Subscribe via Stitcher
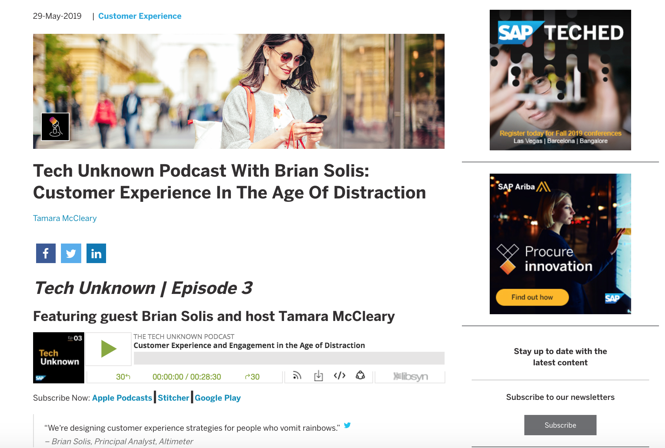 click(x=173, y=398)
